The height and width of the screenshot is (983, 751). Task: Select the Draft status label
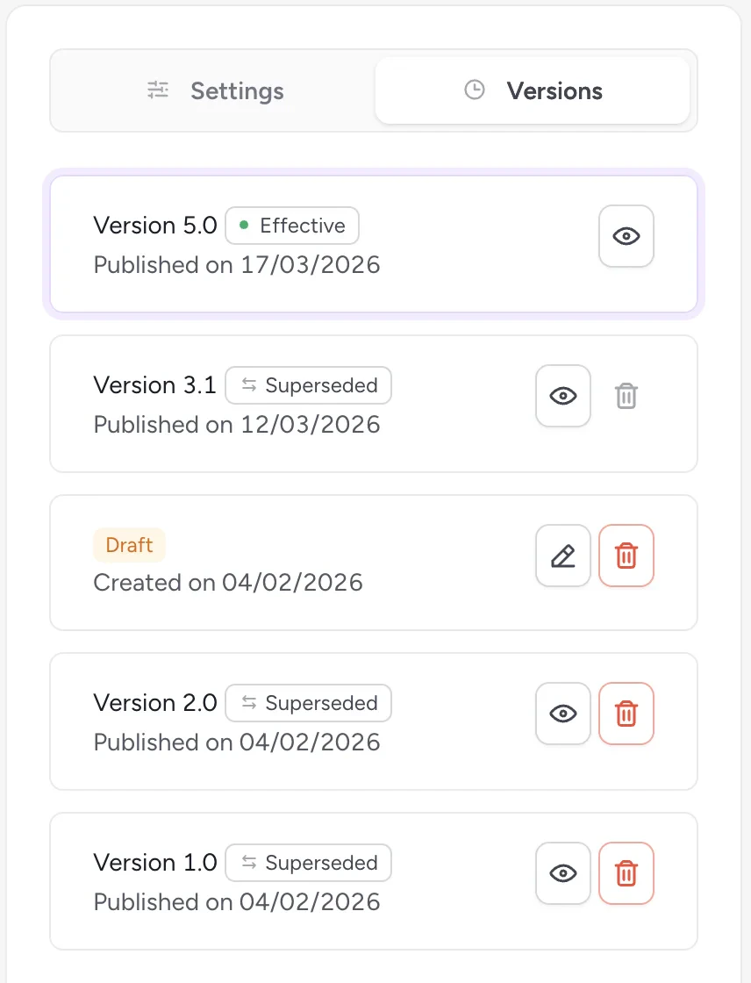point(128,545)
